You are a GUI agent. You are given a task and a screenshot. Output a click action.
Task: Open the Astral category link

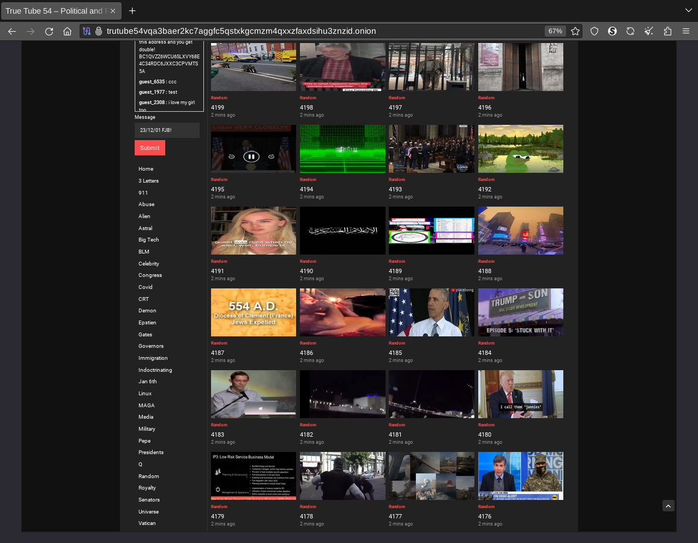[146, 228]
